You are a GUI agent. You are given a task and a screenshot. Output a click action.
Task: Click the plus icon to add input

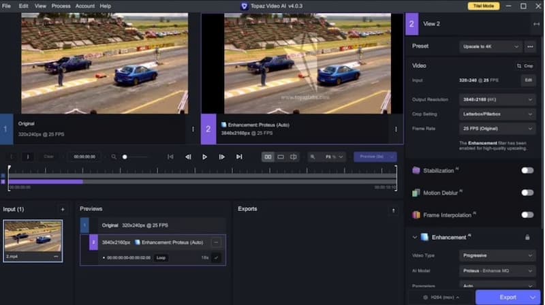[63, 209]
